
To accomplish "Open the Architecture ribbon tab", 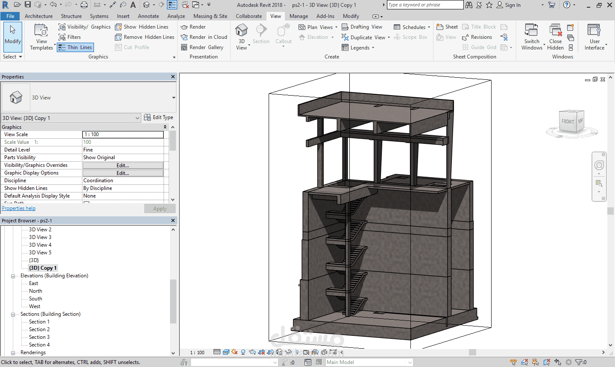I will (x=39, y=16).
